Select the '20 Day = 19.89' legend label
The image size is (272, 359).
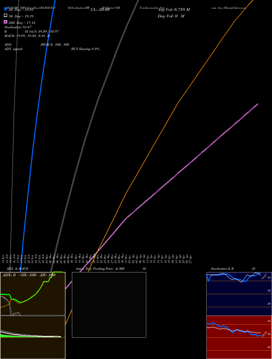pyautogui.click(x=21, y=10)
